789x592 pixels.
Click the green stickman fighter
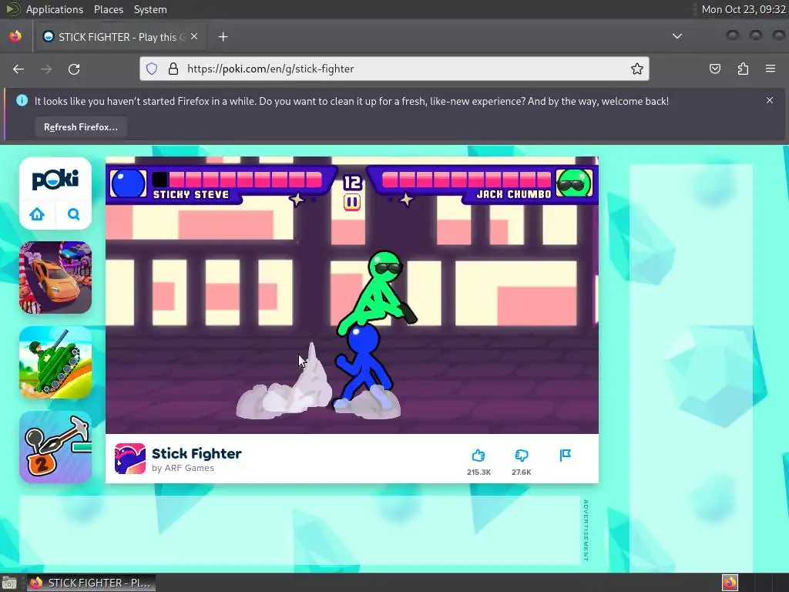pos(378,292)
